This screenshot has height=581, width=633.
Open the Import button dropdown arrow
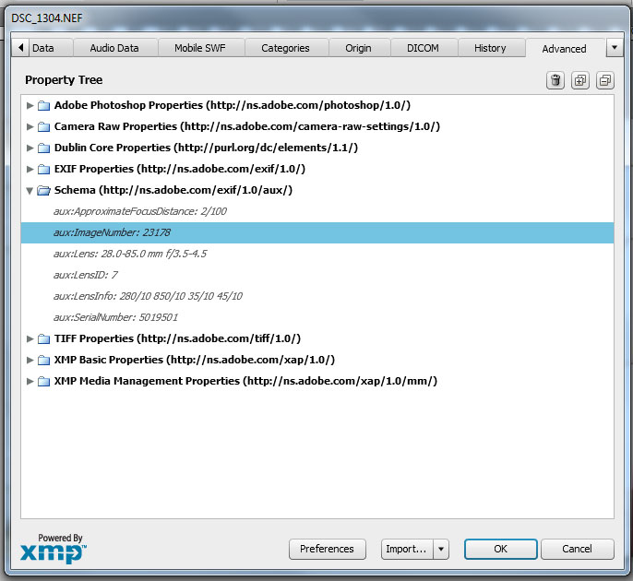tap(441, 550)
